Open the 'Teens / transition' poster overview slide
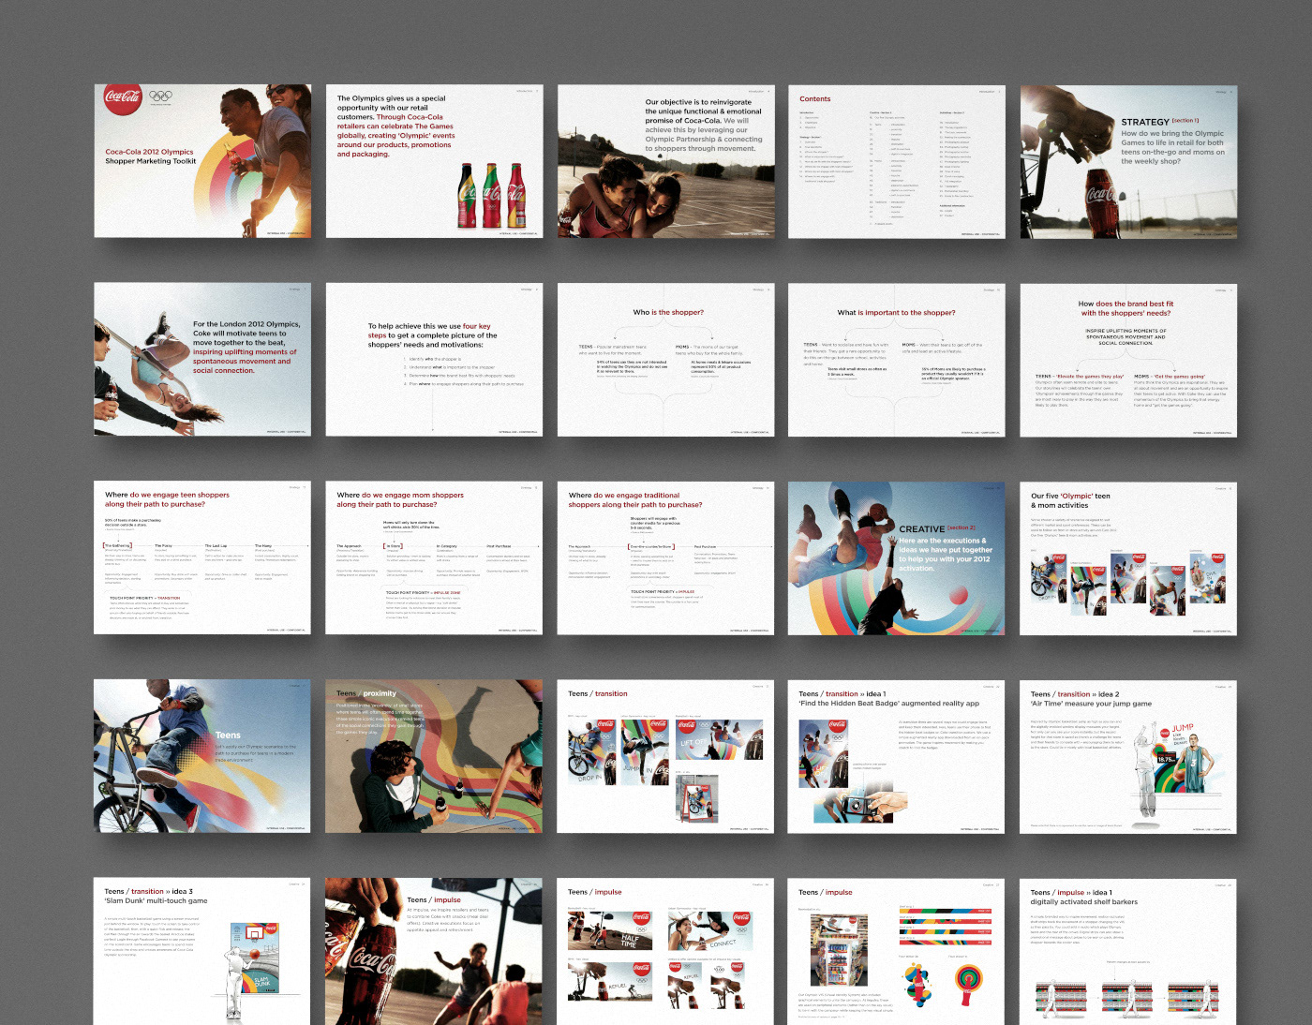The height and width of the screenshot is (1025, 1312). (x=665, y=756)
